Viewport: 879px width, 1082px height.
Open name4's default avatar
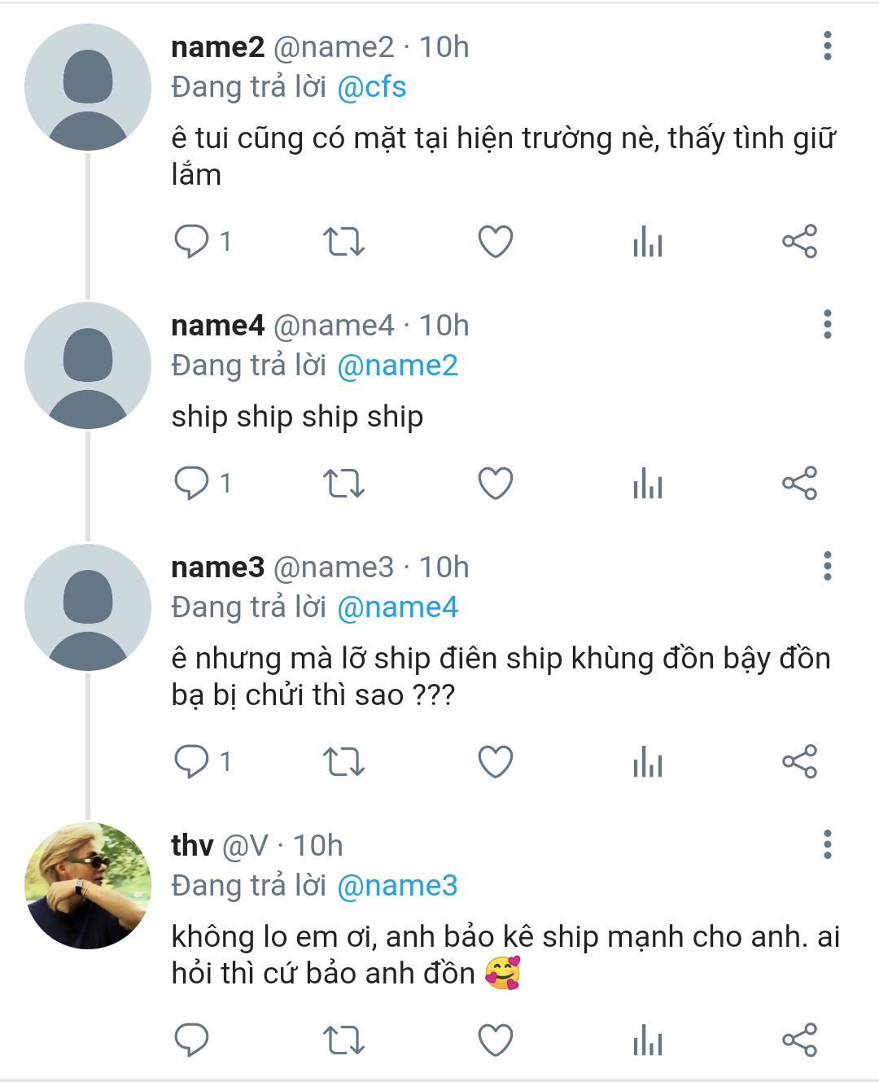(x=88, y=366)
